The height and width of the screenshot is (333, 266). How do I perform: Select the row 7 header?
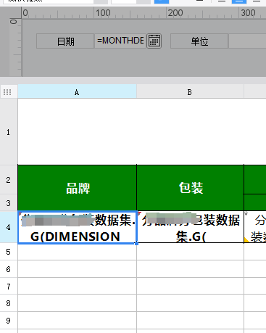click(9, 287)
